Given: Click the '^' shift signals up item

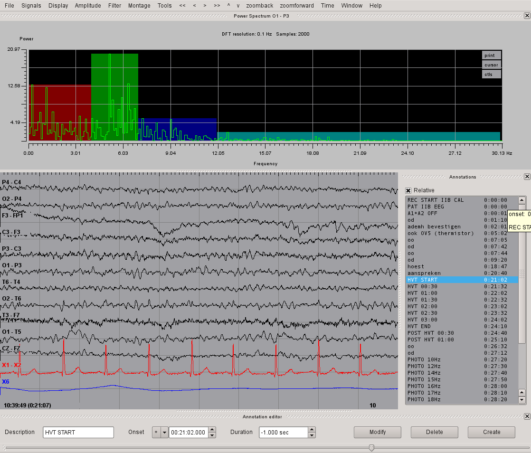Looking at the screenshot, I should (228, 6).
